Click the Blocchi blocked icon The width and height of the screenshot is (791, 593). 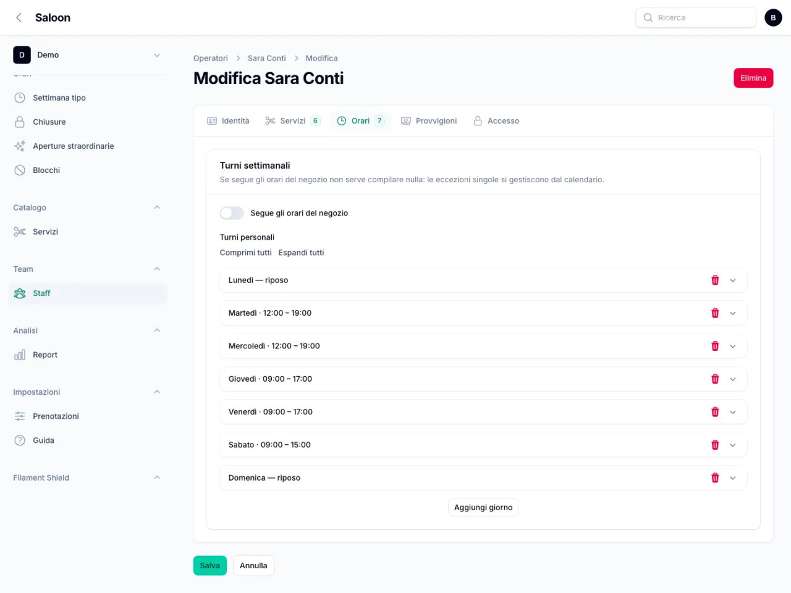click(x=20, y=170)
